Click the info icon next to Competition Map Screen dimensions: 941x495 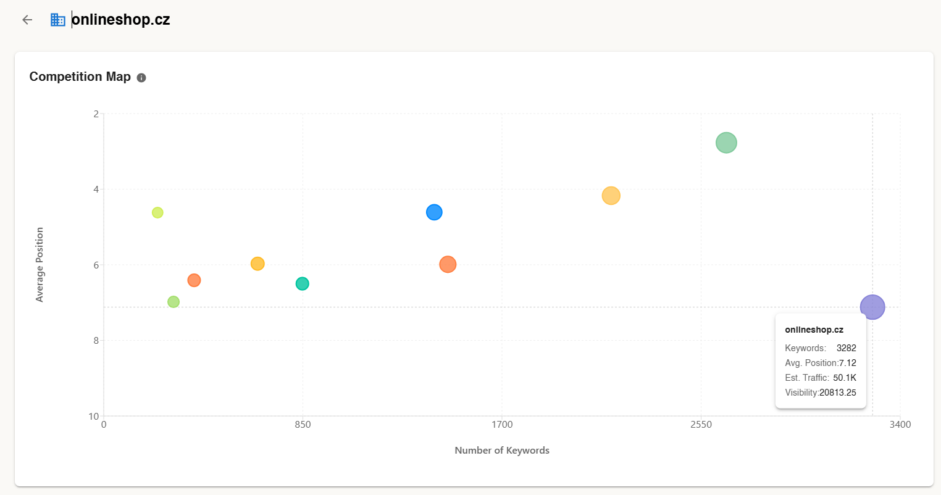[141, 78]
